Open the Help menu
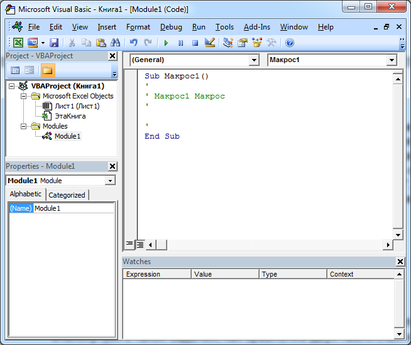This screenshot has width=411, height=345. click(326, 27)
